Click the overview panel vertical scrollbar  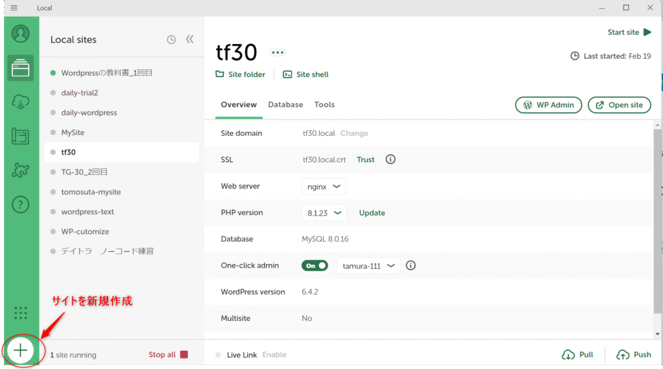657,221
